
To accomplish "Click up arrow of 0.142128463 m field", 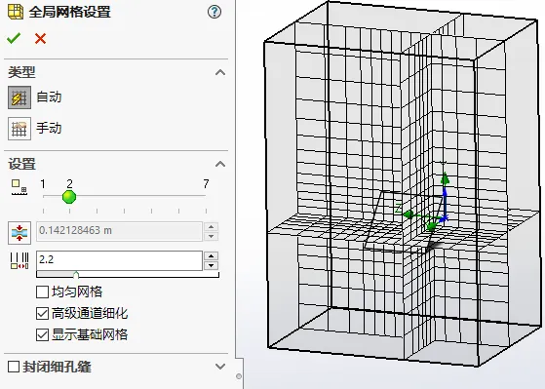I will click(x=212, y=226).
